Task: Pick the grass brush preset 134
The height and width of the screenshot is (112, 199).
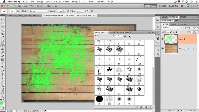Action: [99, 71]
